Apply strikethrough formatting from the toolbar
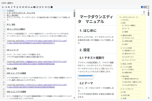The height and width of the screenshot is (101, 152). point(14,7)
